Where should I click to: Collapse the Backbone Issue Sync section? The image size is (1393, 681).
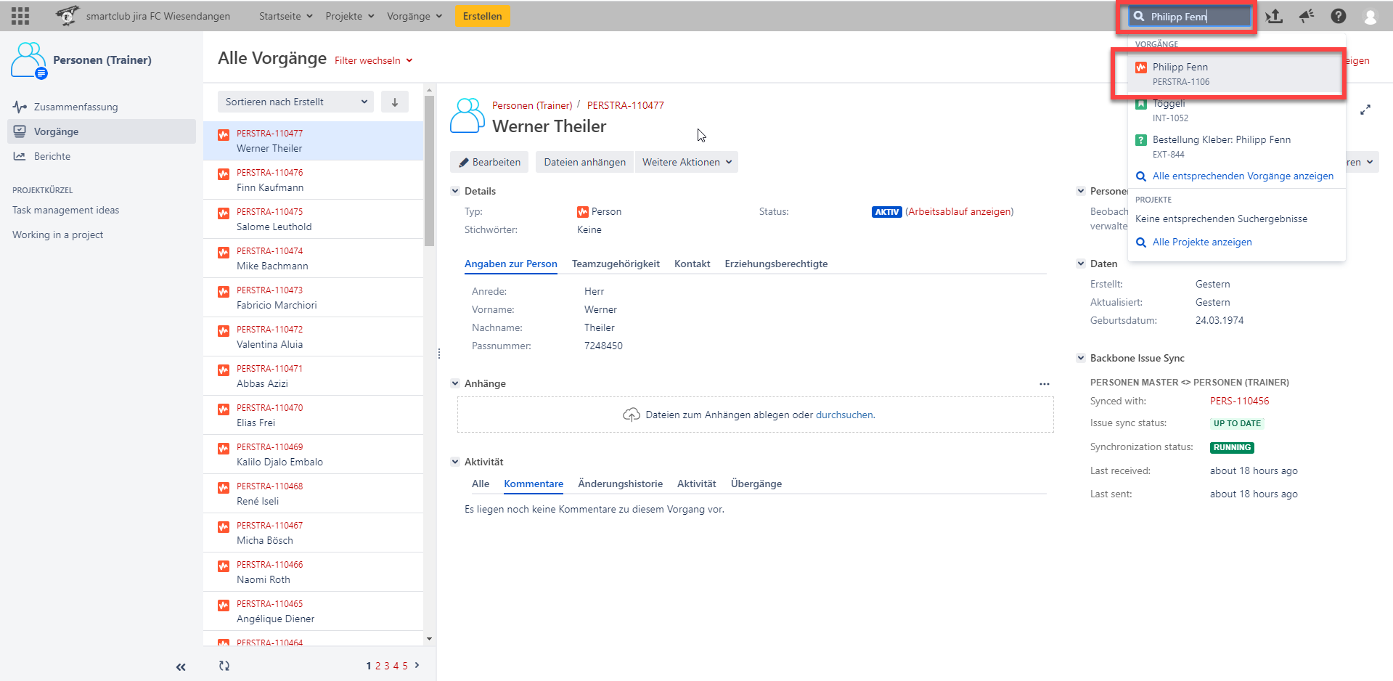coord(1080,358)
